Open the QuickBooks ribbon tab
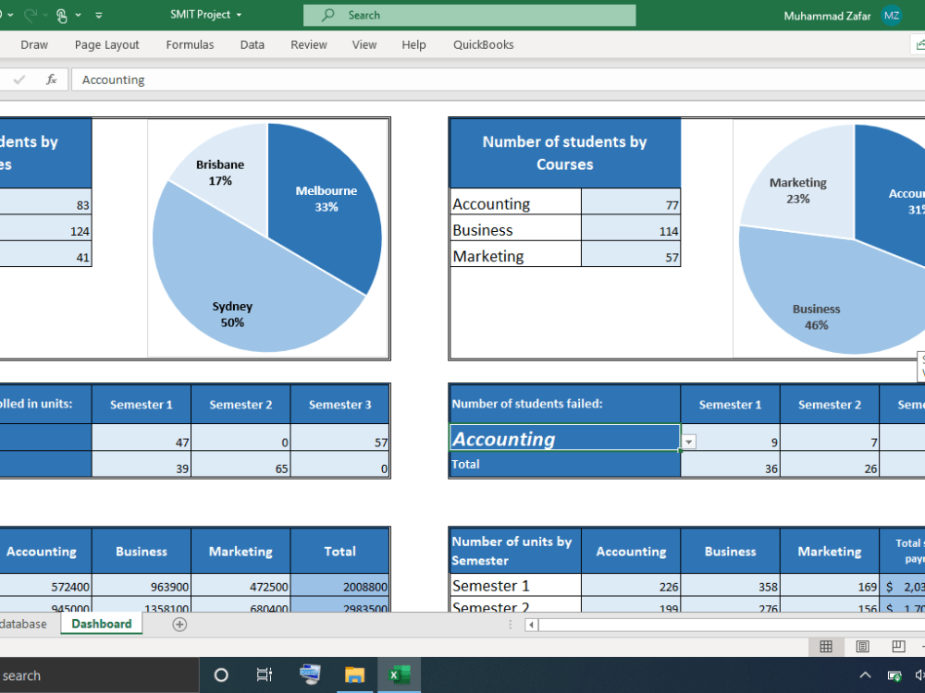925x693 pixels. coord(483,44)
